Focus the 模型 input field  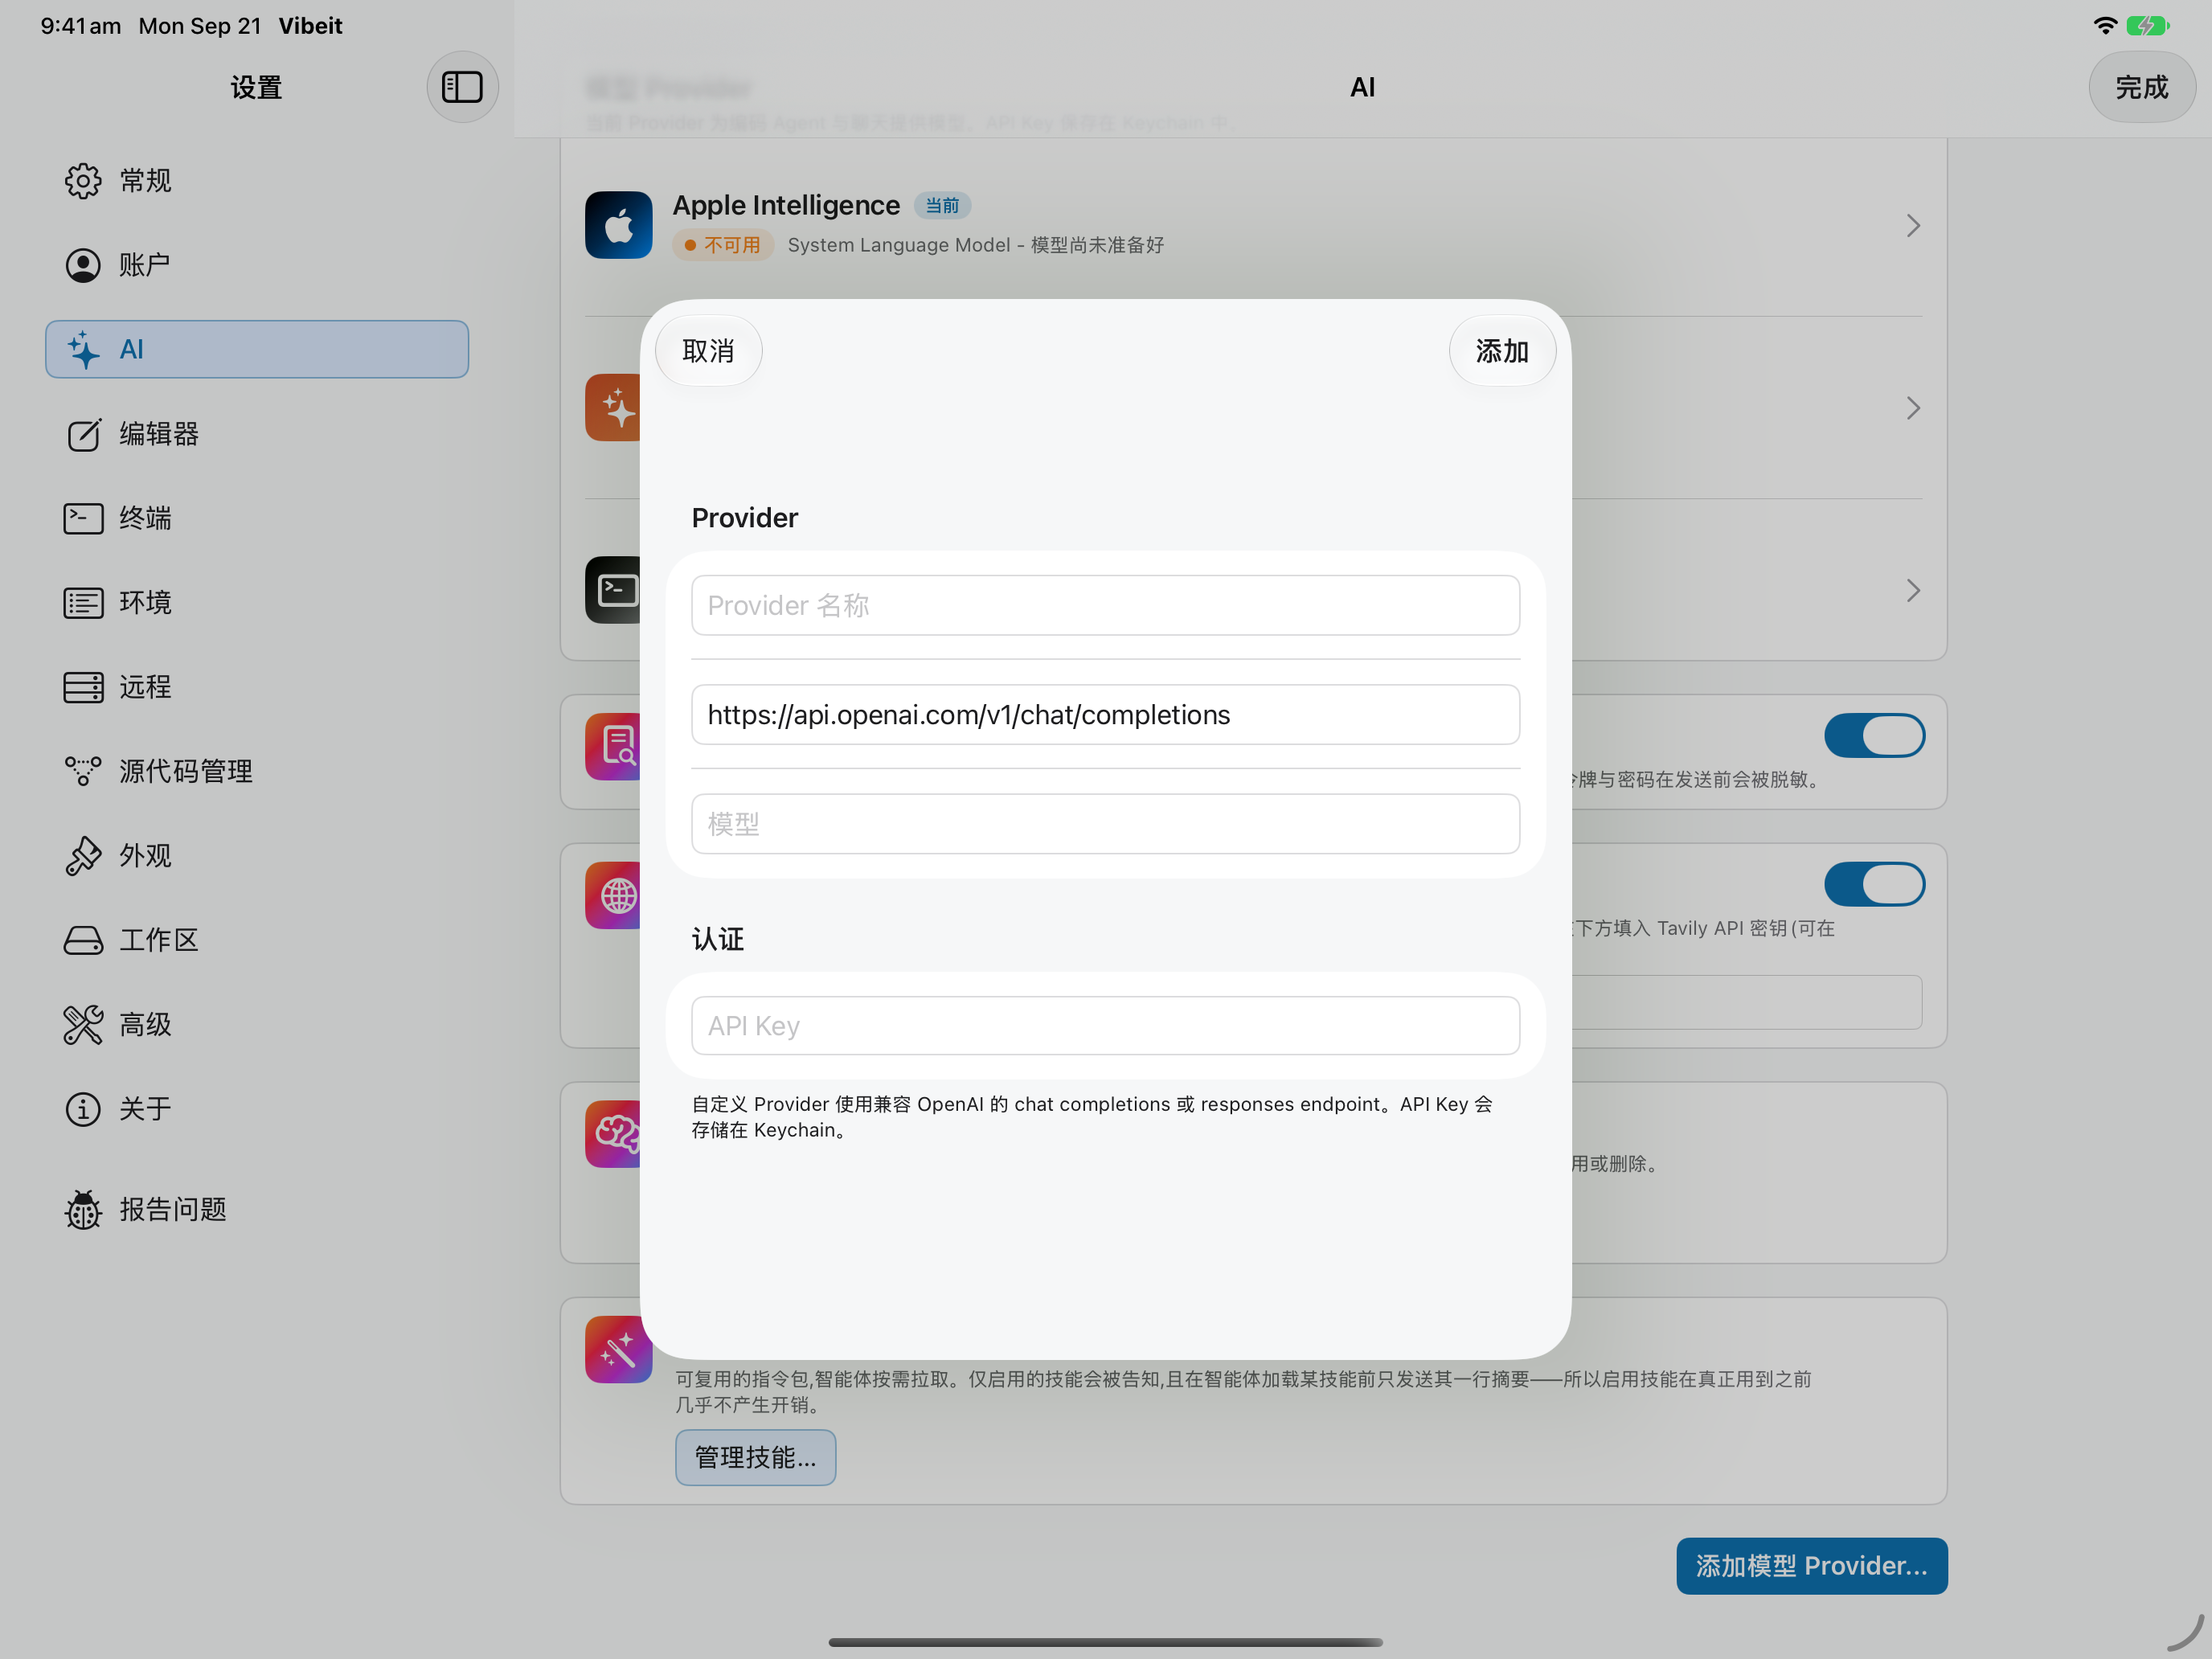[x=1105, y=824]
